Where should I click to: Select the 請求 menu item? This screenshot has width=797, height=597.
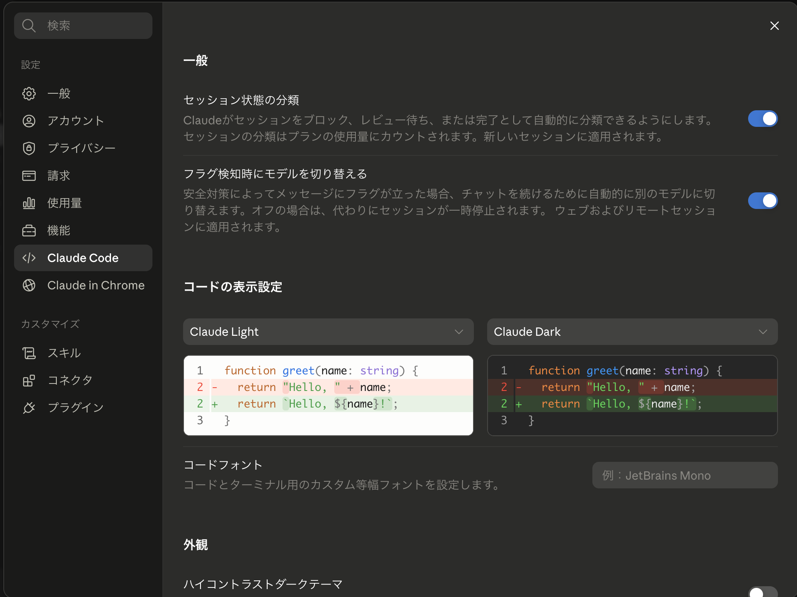point(83,176)
